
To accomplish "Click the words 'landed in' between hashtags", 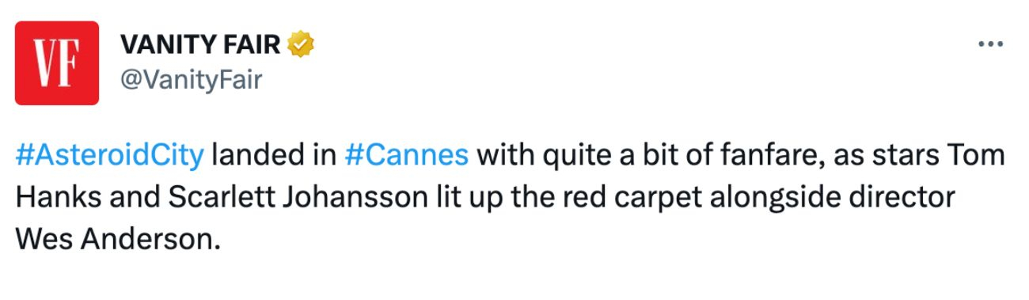I will pyautogui.click(x=274, y=155).
